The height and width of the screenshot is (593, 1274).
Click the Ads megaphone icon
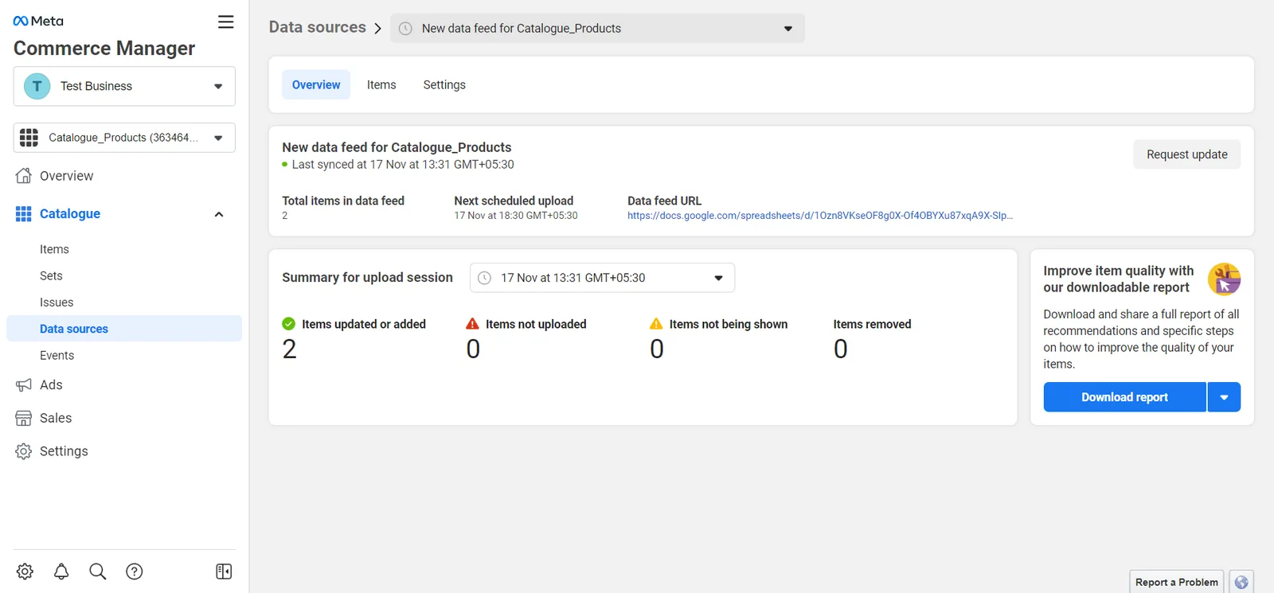[x=24, y=385]
